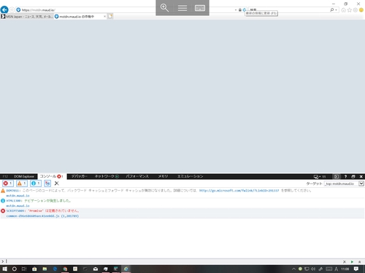The height and width of the screenshot is (273, 365).
Task: Switch to the デバッガー tab
Action: 79,176
